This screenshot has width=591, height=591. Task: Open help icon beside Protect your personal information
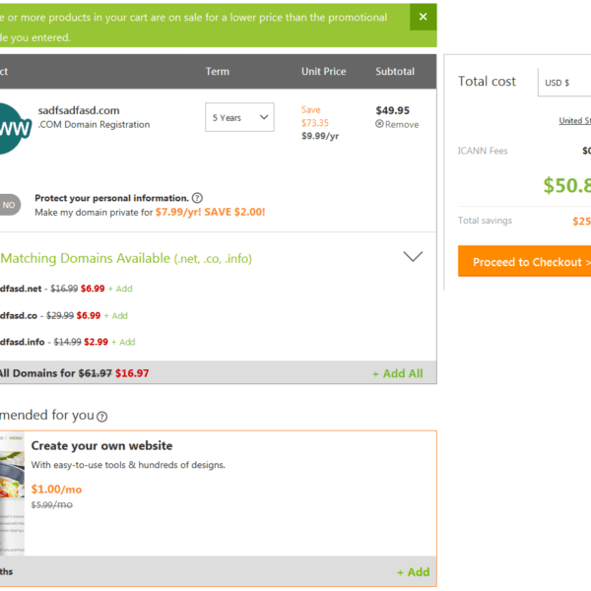(x=197, y=198)
